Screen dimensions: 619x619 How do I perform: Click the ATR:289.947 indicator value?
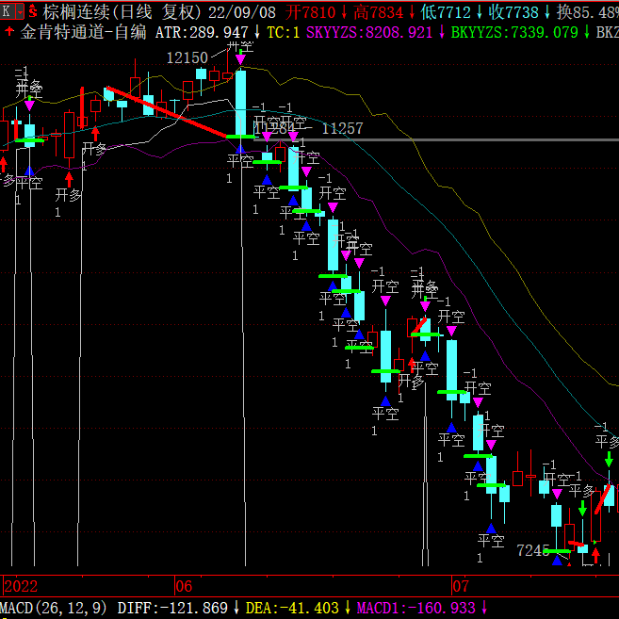pos(202,32)
